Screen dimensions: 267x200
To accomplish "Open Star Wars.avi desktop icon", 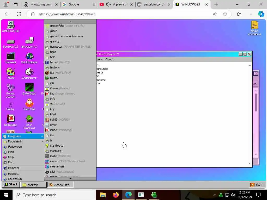I will click(29, 122).
